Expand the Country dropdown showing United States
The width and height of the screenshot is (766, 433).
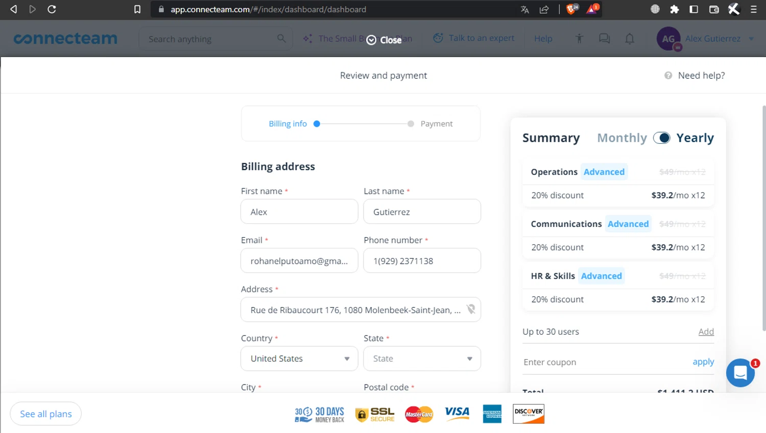[299, 359]
